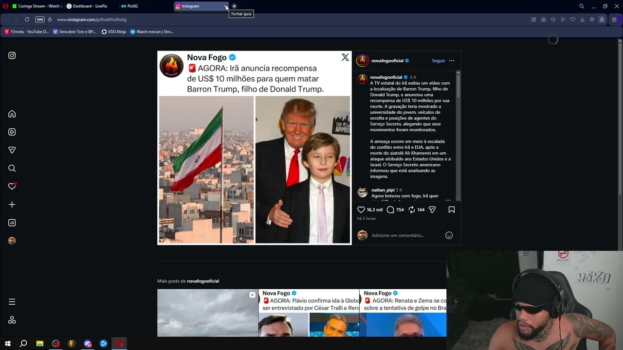Share the post with paper plane icon
The height and width of the screenshot is (350, 623).
tap(432, 210)
